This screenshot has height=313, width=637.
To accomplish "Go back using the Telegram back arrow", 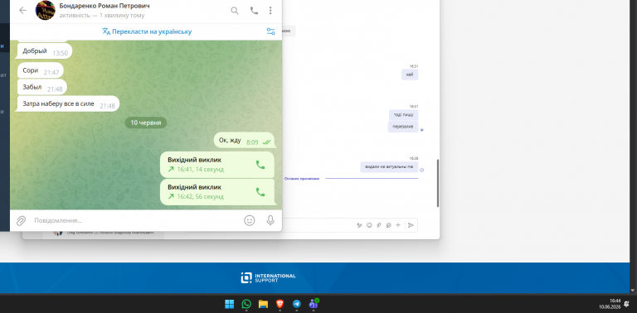I will [x=22, y=11].
